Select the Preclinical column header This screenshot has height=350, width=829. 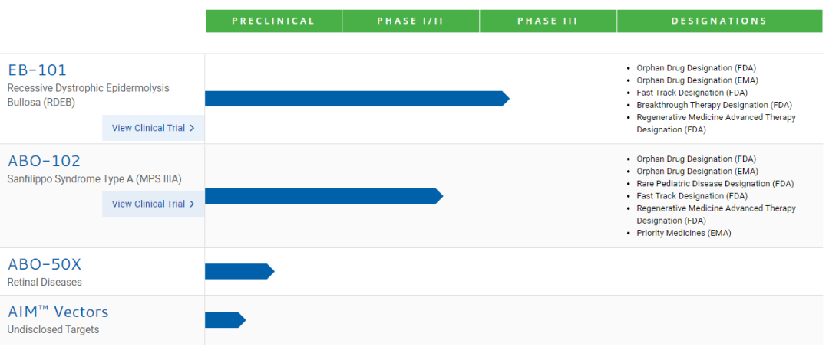coord(273,21)
